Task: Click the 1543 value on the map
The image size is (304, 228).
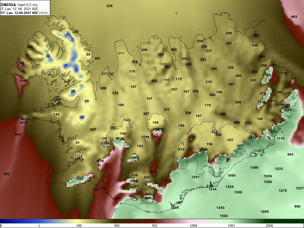Action: pyautogui.click(x=79, y=178)
